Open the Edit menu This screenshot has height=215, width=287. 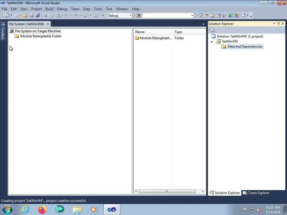pyautogui.click(x=13, y=9)
